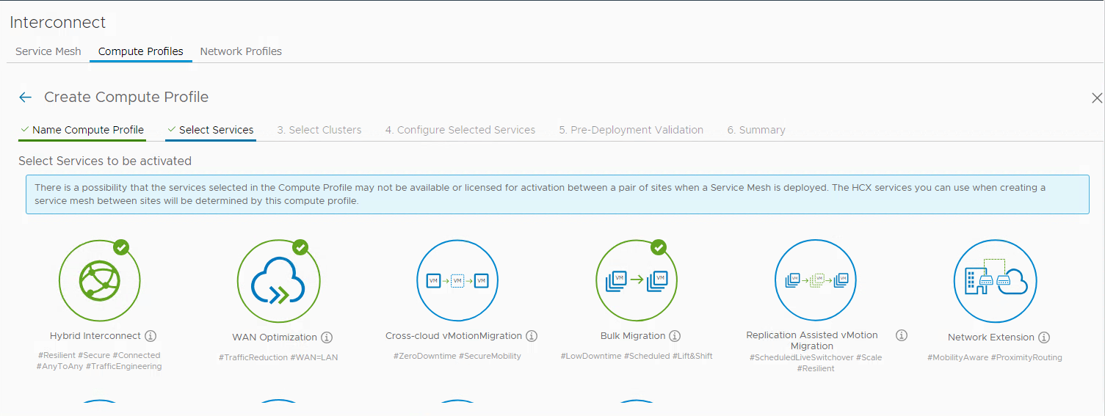This screenshot has height=416, width=1105.
Task: Go to step 4. Configure Selected Services
Action: (460, 130)
